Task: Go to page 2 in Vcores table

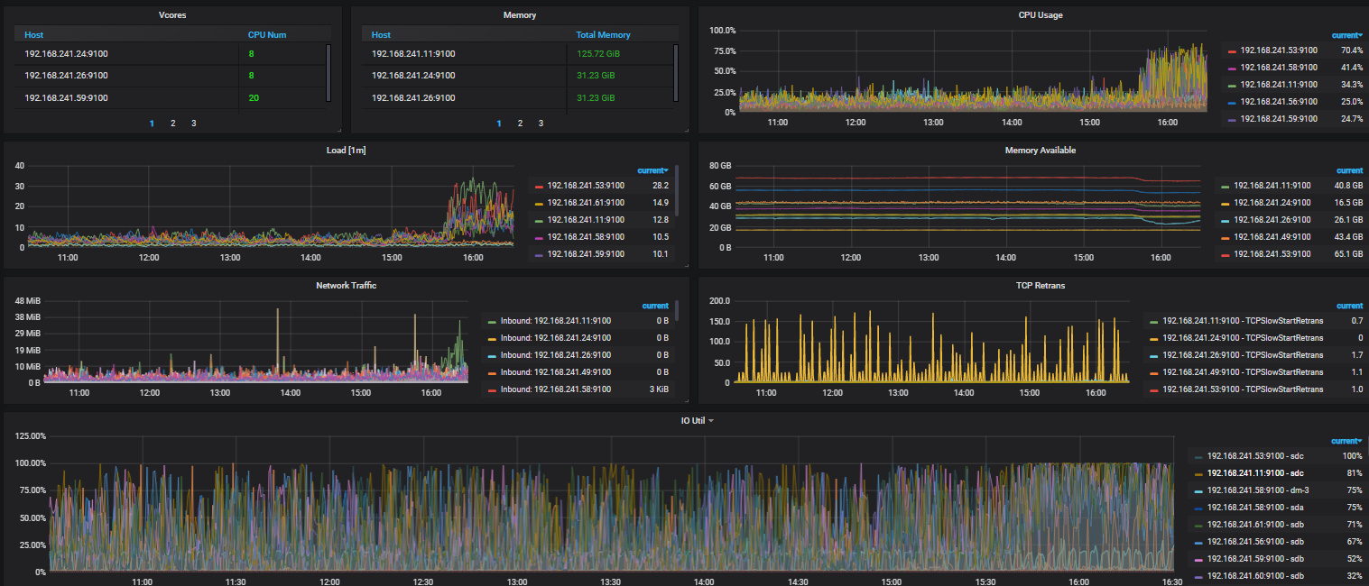Action: [172, 124]
